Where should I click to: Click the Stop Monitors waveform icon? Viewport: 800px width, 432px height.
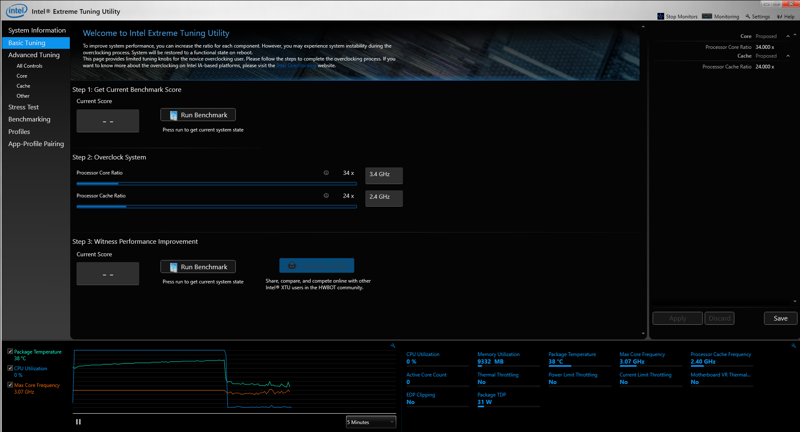point(660,16)
